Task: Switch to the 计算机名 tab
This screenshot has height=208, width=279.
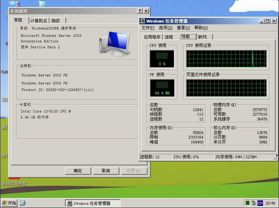Action: point(39,21)
